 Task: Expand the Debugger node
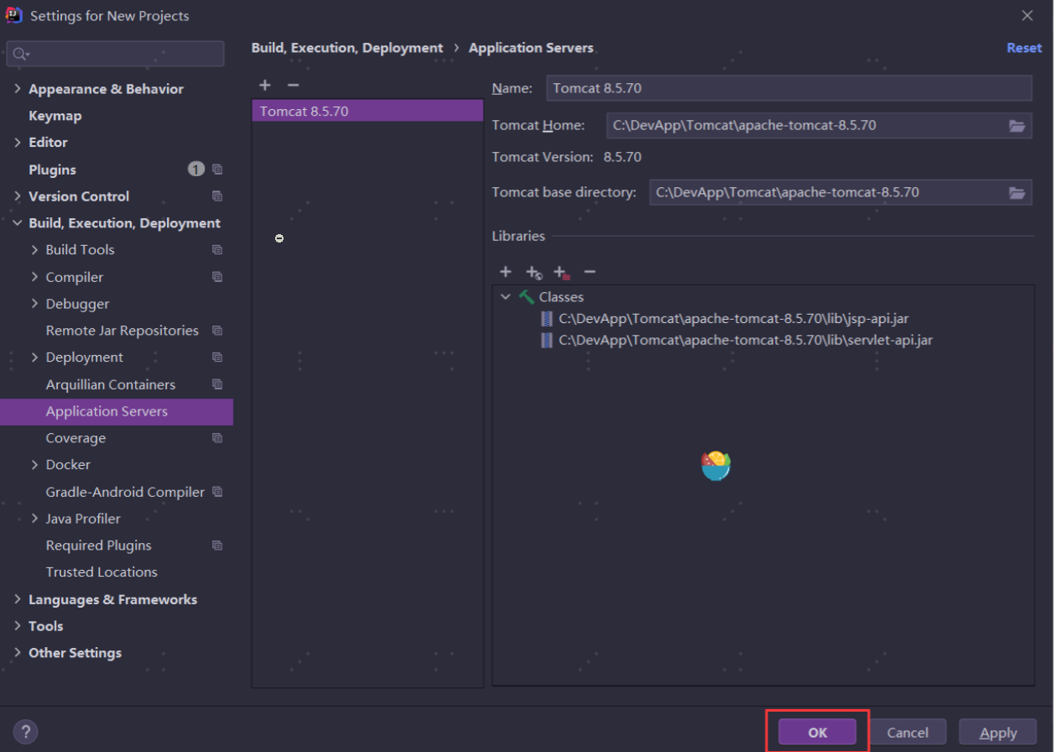(x=34, y=304)
